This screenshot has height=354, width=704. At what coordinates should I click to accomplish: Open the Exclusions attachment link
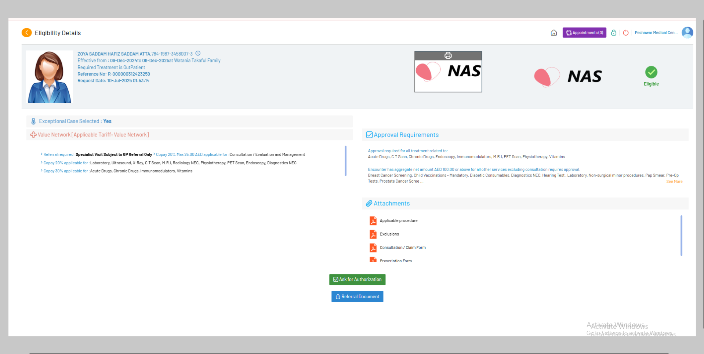[x=389, y=234]
